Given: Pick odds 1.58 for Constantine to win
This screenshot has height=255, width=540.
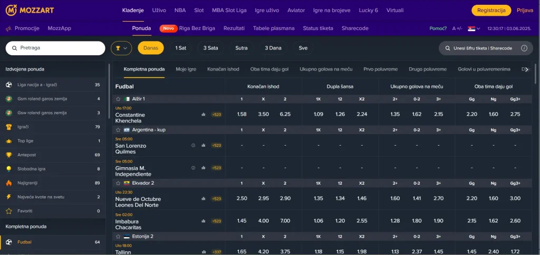Looking at the screenshot, I should tap(242, 114).
